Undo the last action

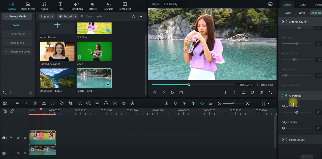[17, 103]
